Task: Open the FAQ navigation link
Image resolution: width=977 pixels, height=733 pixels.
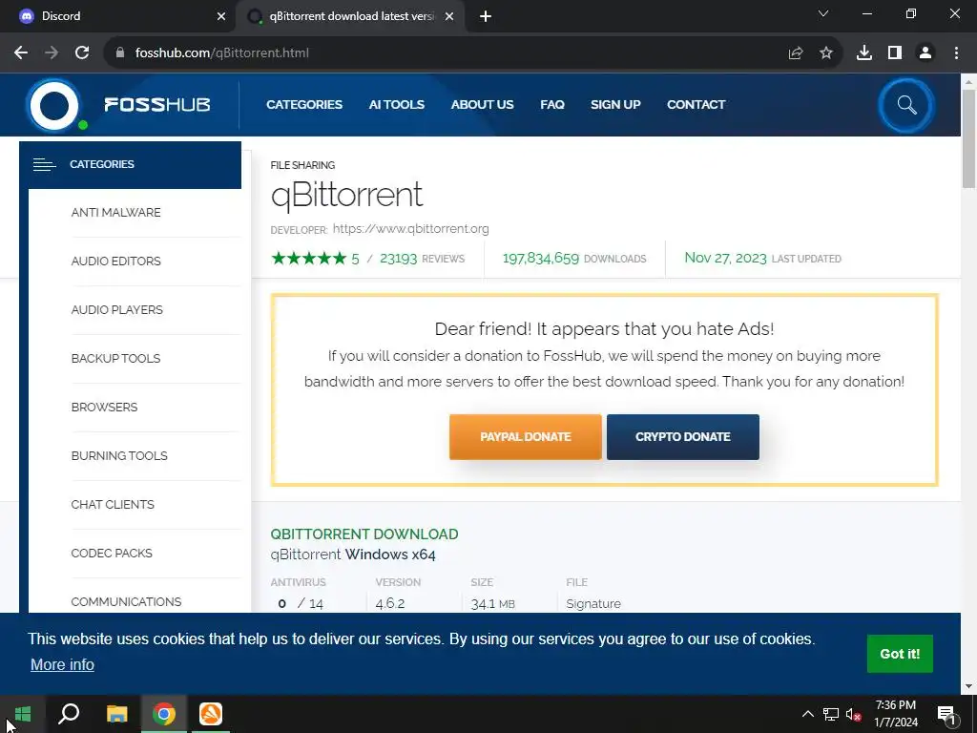Action: [x=552, y=105]
